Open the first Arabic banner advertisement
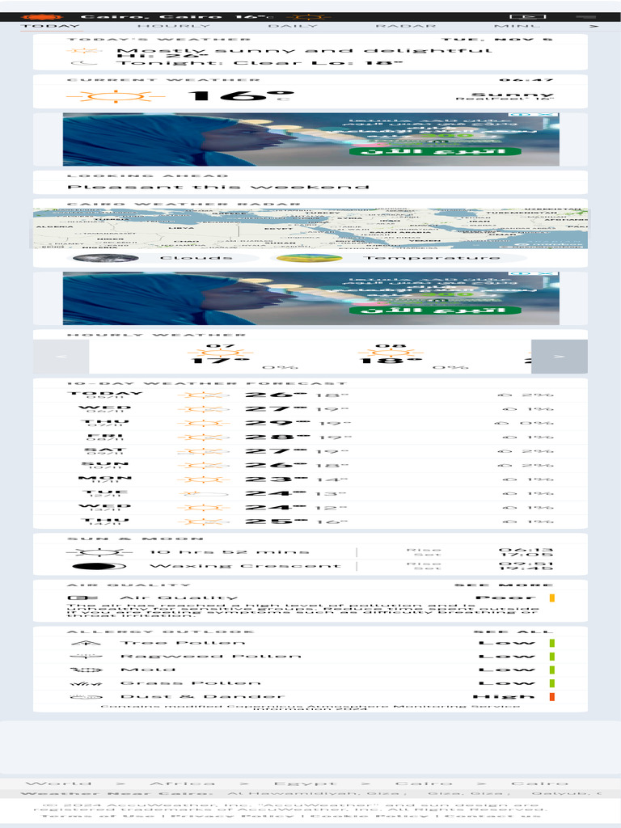The image size is (621, 828). pos(310,139)
